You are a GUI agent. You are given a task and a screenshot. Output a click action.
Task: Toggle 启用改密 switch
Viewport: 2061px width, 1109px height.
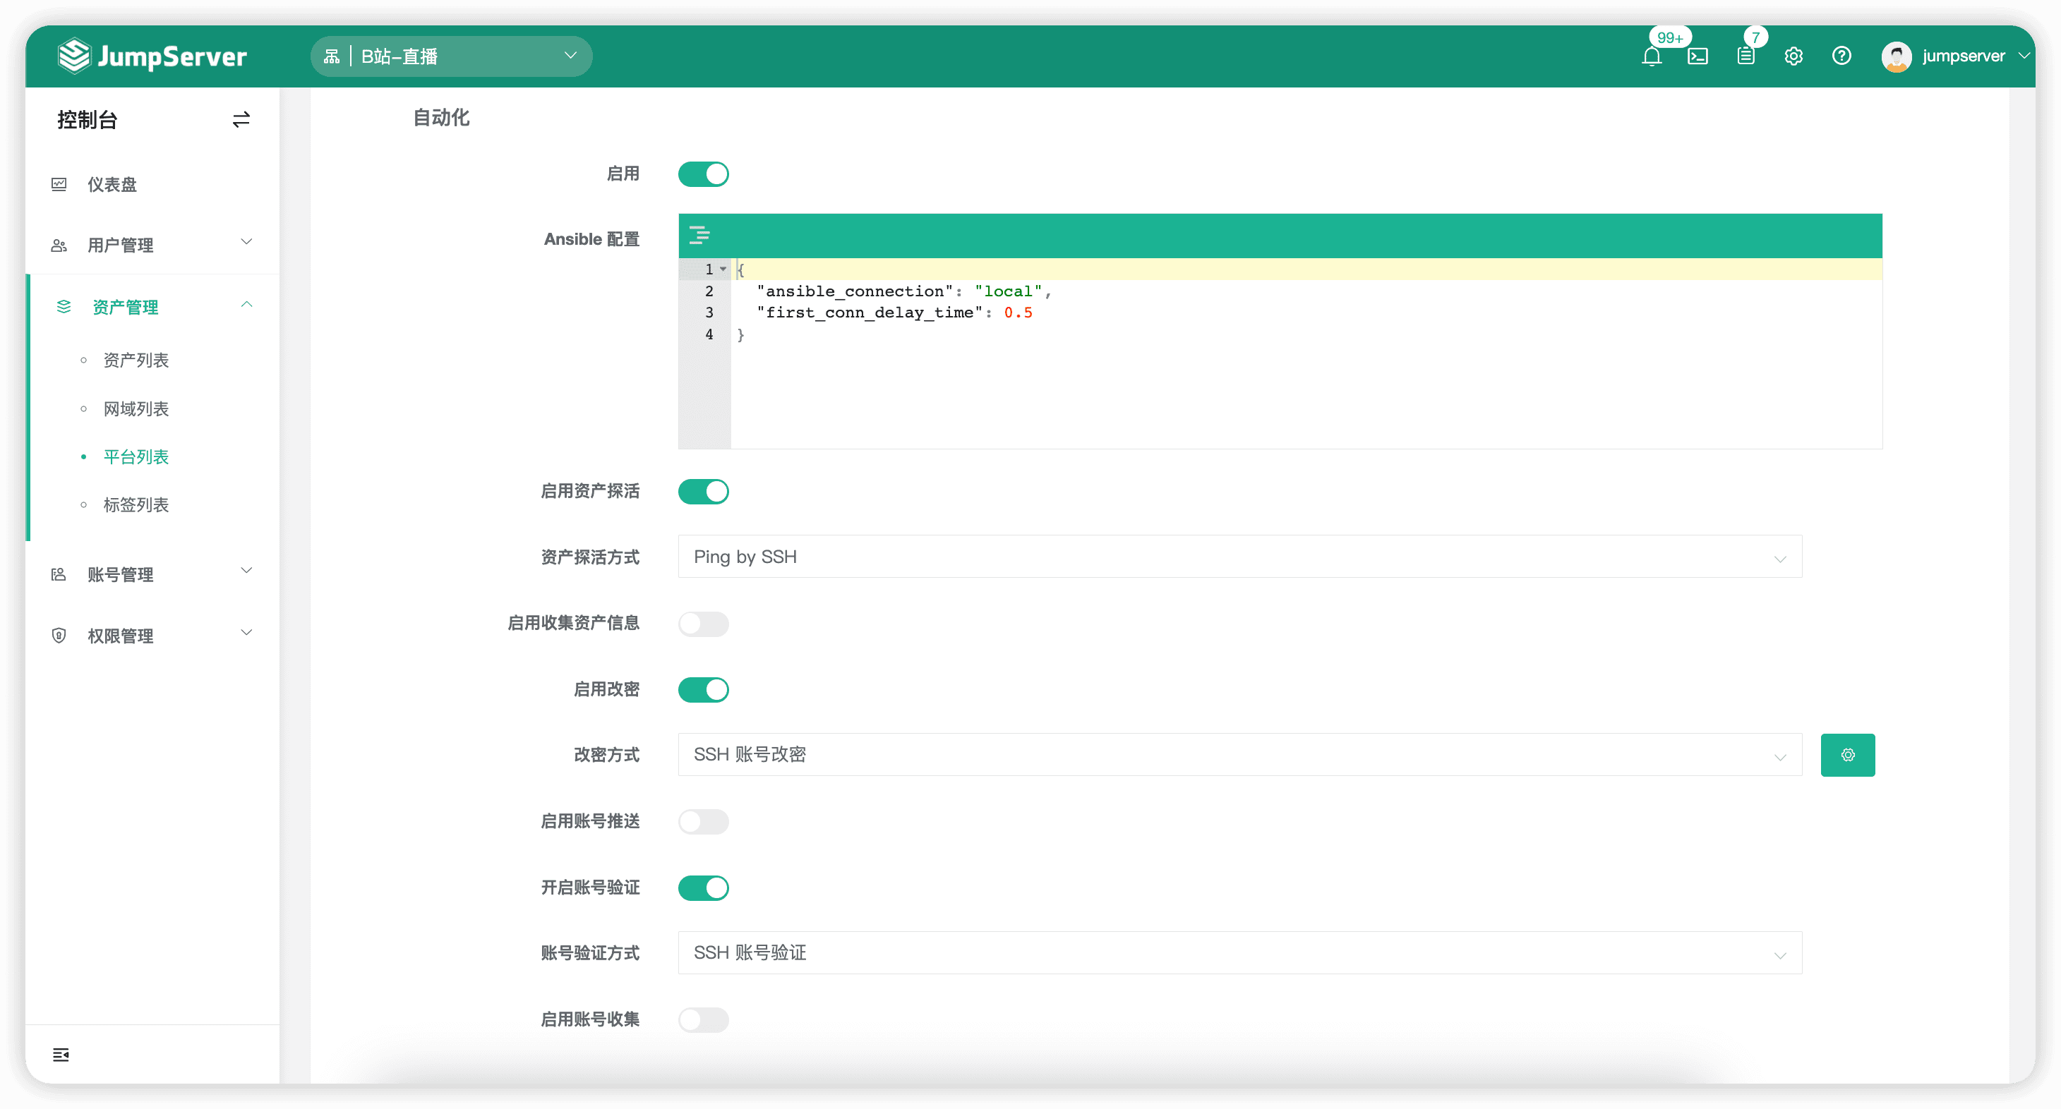[703, 689]
